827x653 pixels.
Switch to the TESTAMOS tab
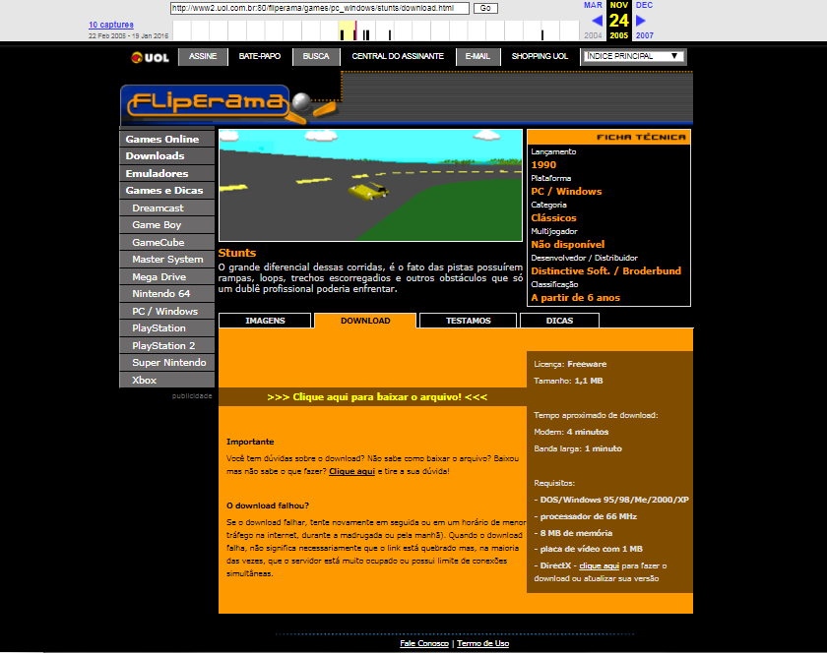[x=468, y=321]
